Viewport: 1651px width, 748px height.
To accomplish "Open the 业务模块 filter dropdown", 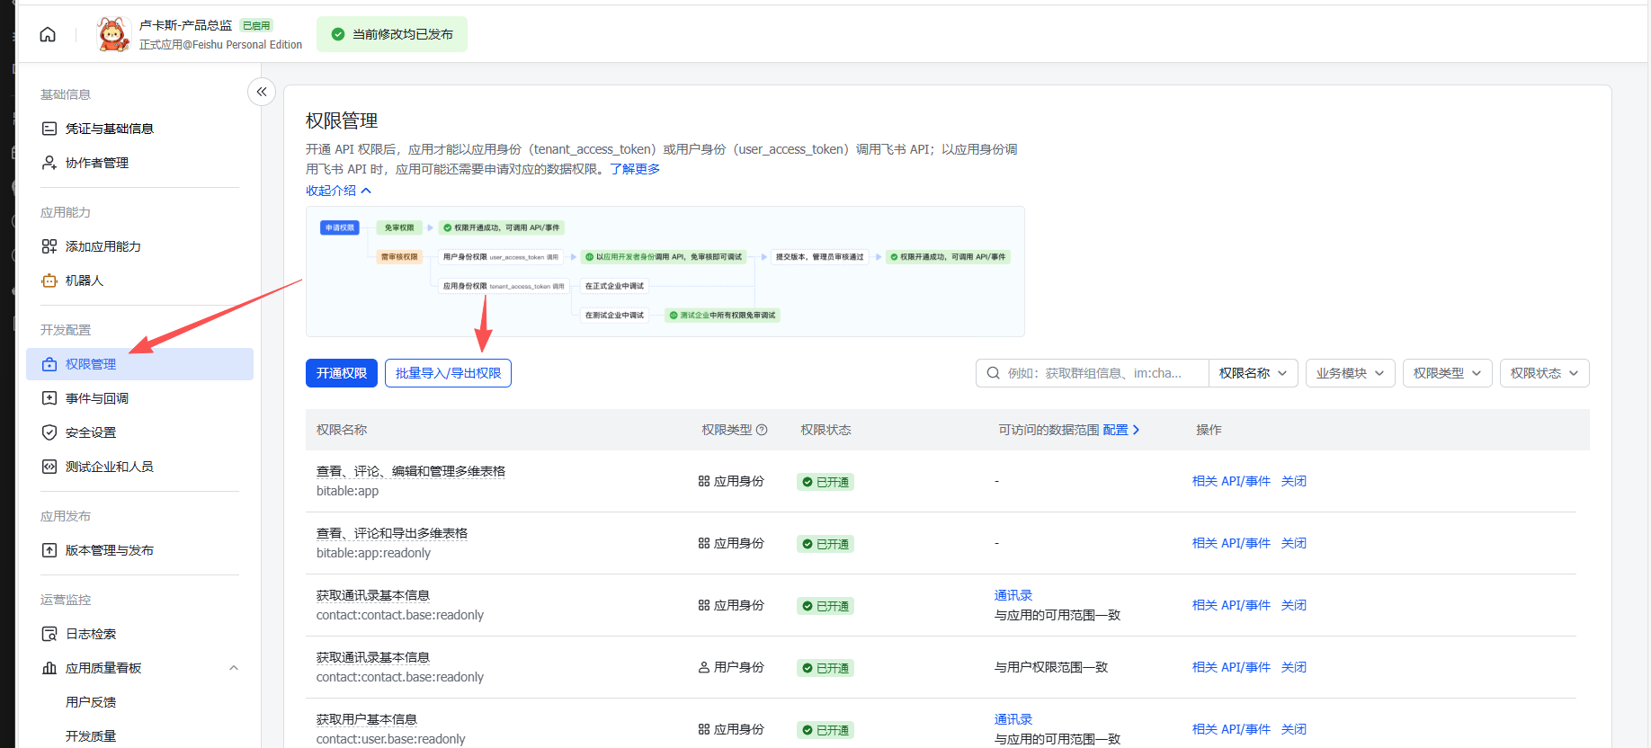I will (1350, 373).
